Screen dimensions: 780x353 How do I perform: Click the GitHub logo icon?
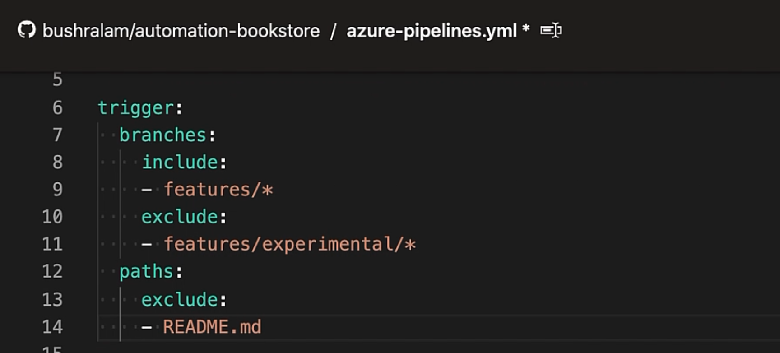click(27, 30)
